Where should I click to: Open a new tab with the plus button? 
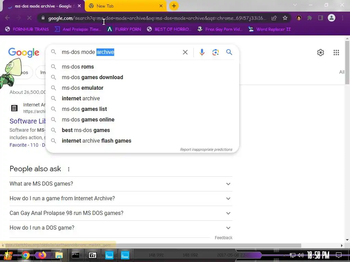[x=174, y=6]
